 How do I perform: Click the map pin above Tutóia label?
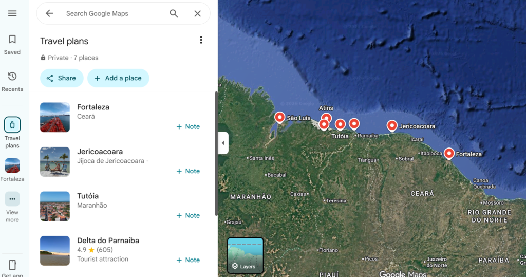point(340,124)
